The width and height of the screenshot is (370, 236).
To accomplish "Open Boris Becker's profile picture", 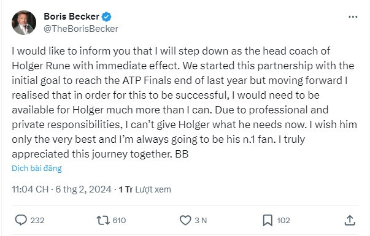I will (24, 23).
